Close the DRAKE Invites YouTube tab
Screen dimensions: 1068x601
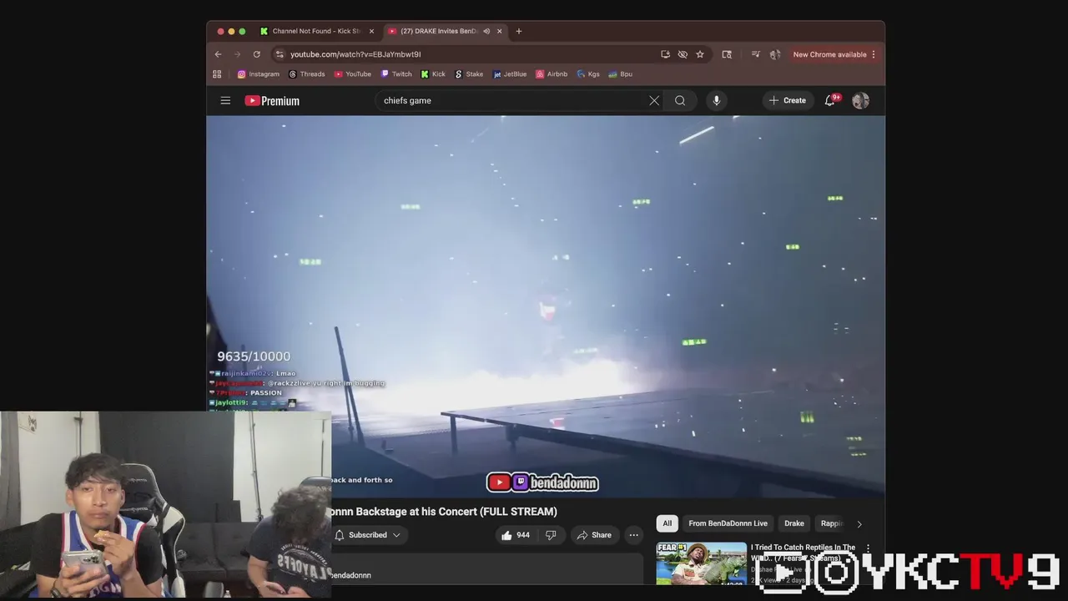pyautogui.click(x=500, y=31)
